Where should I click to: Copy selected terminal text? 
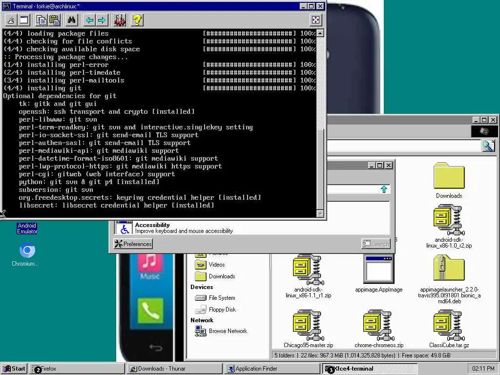pyautogui.click(x=42, y=21)
